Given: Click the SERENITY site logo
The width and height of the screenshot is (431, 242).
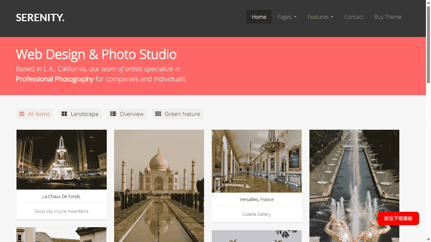Looking at the screenshot, I should point(40,17).
